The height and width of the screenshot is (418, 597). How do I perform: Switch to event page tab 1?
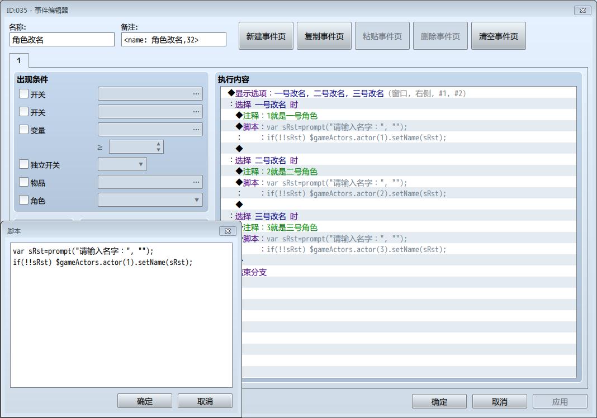click(x=18, y=60)
